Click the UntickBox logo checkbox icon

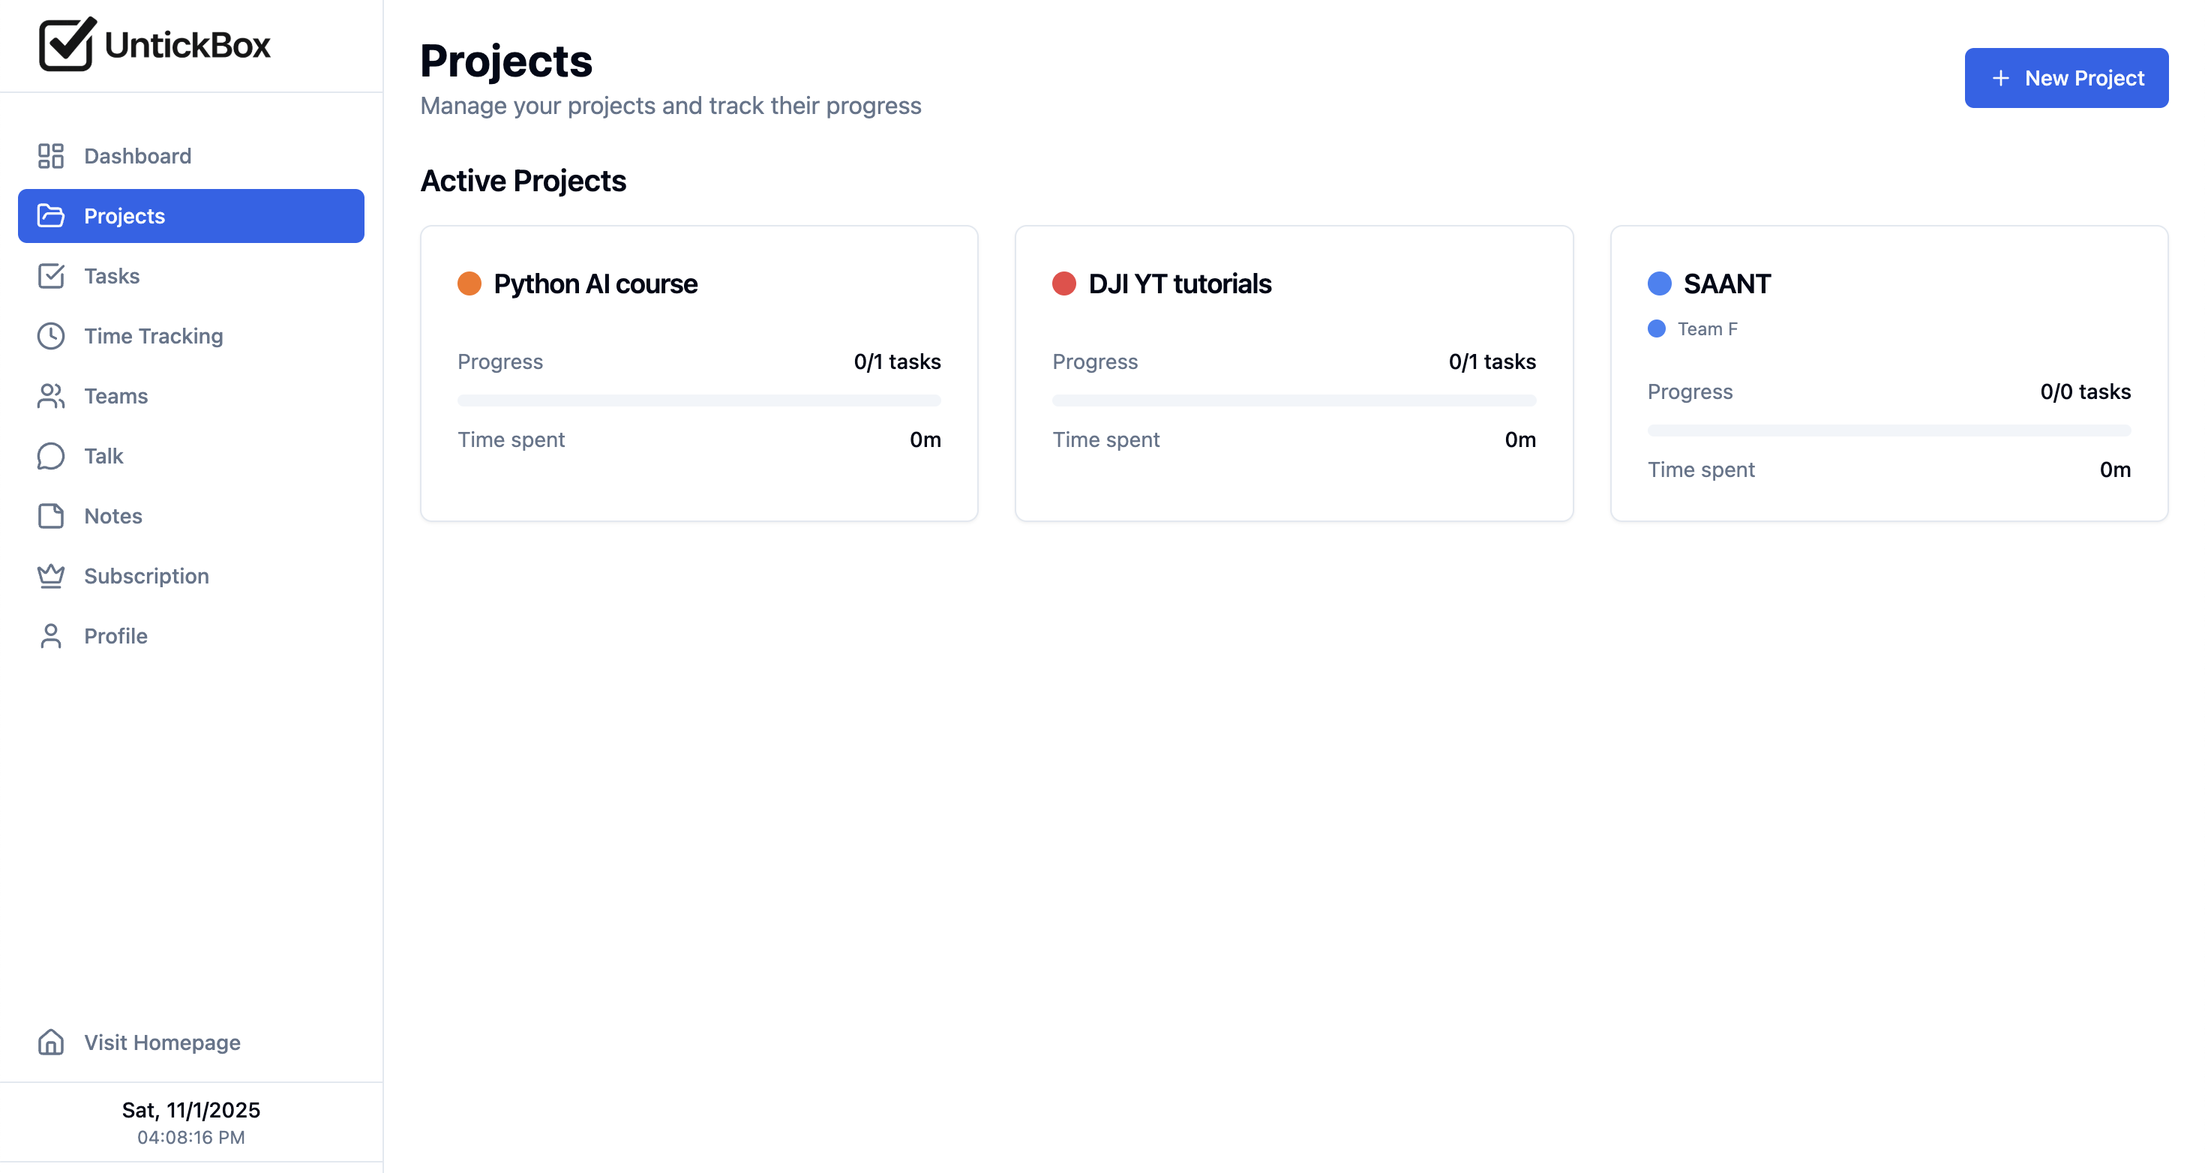[x=66, y=44]
